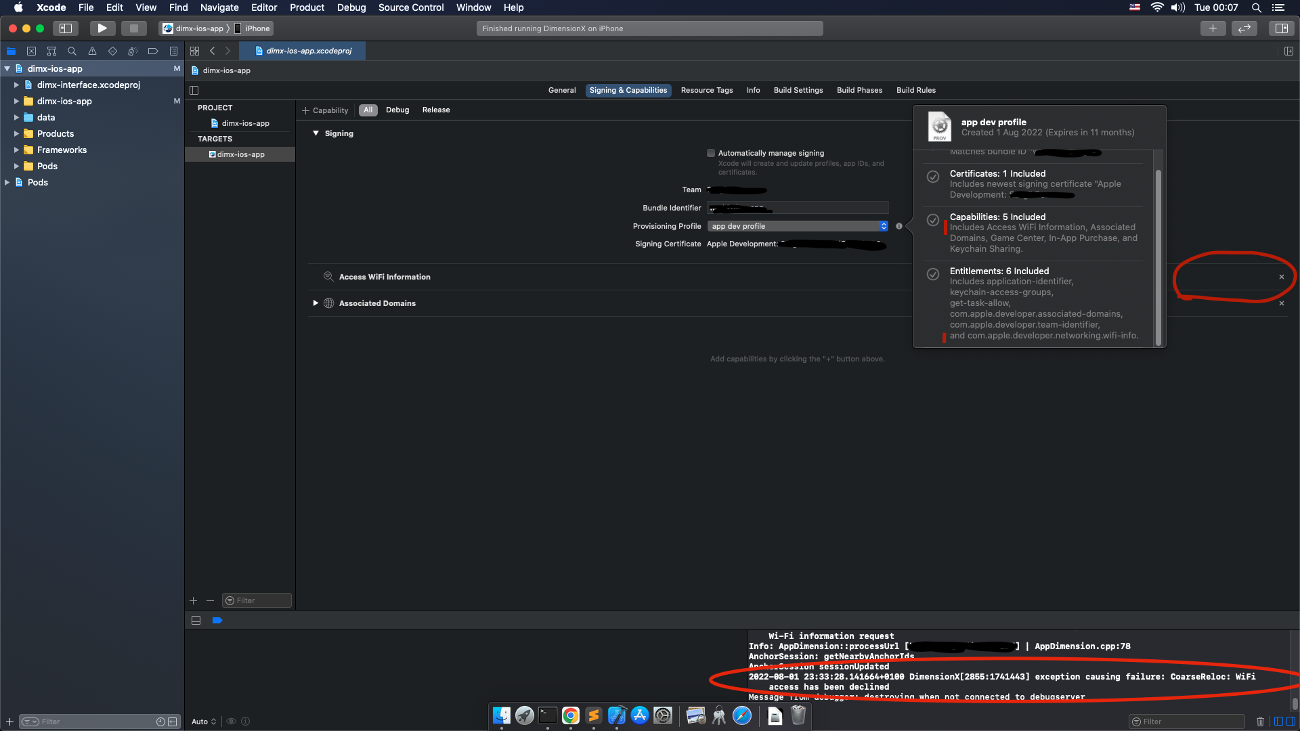Open the Symbol navigator icon
The height and width of the screenshot is (731, 1300).
coord(51,51)
